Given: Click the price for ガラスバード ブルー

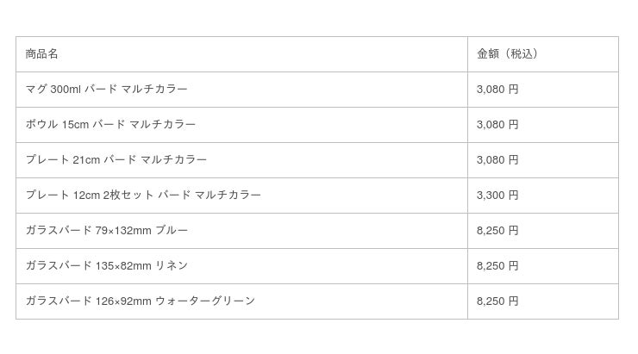Looking at the screenshot, I should [497, 231].
